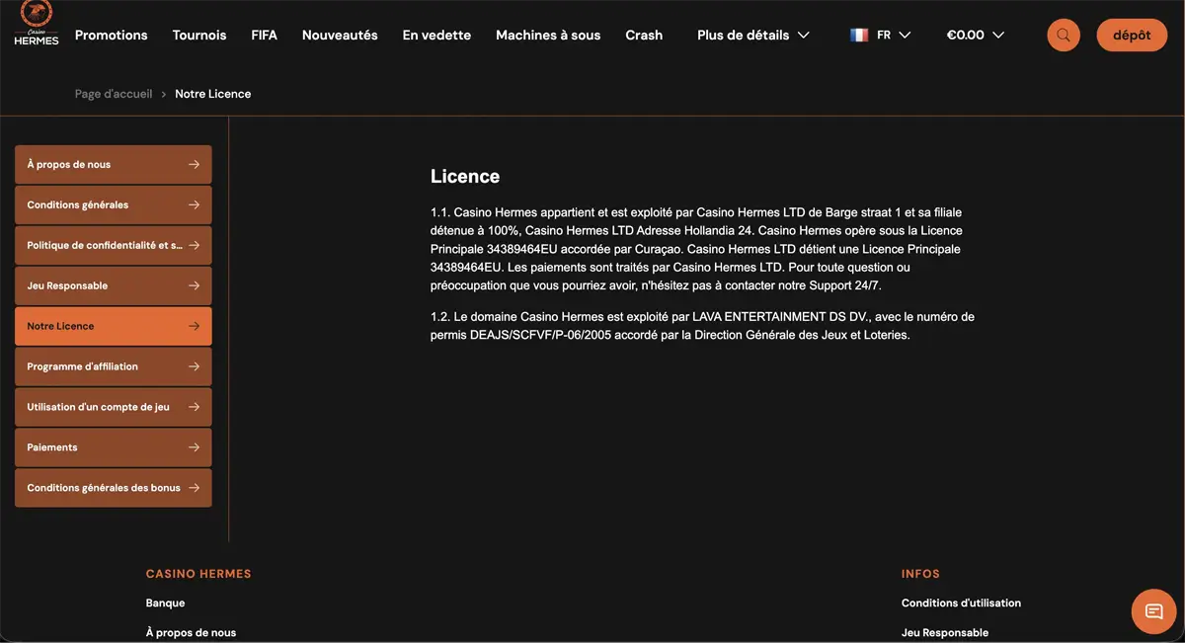Screen dimensions: 1185x643
Task: Open the live chat bubble icon
Action: pyautogui.click(x=1153, y=611)
